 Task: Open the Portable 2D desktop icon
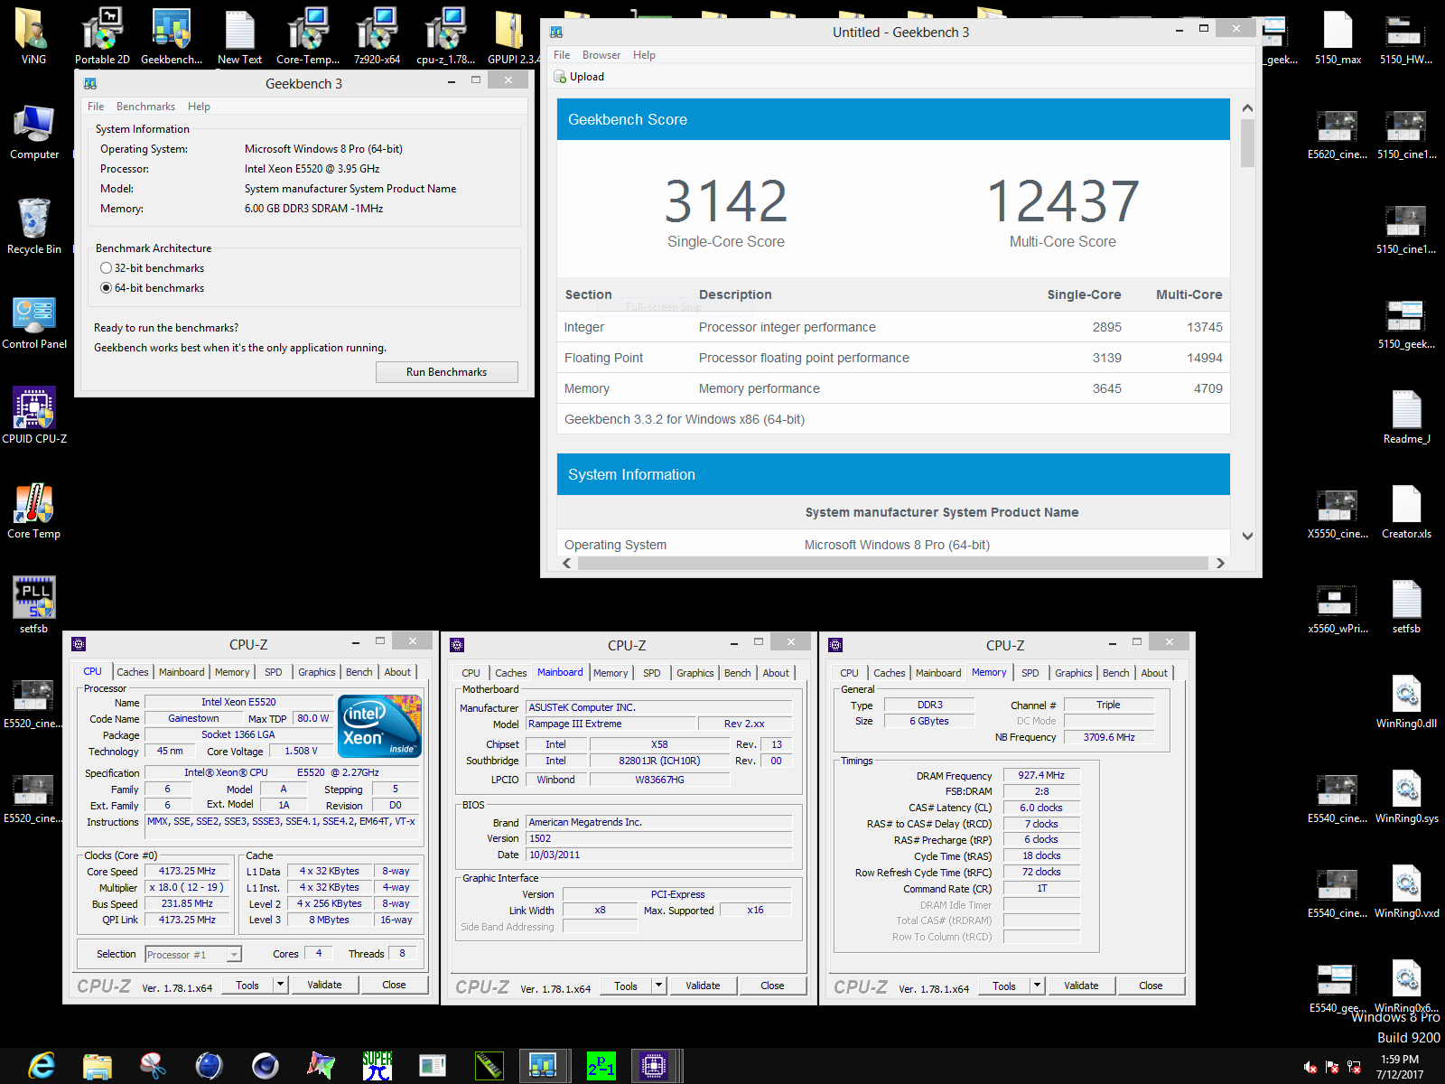[x=102, y=36]
